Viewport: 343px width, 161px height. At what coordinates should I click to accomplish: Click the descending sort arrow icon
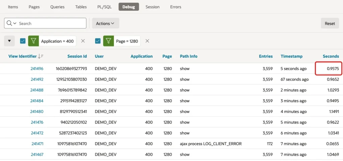pyautogui.click(x=41, y=56)
